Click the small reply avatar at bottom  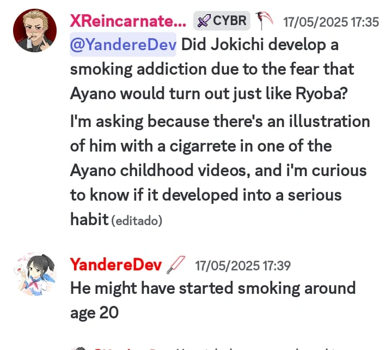(x=79, y=348)
